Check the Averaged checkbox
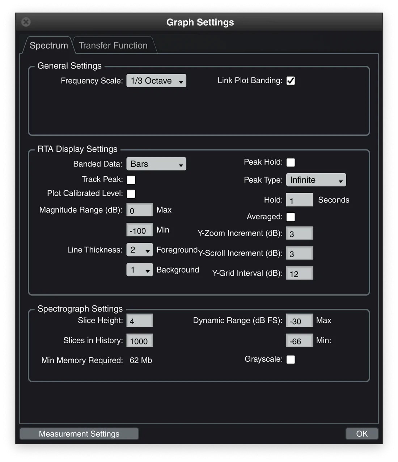 [x=291, y=217]
